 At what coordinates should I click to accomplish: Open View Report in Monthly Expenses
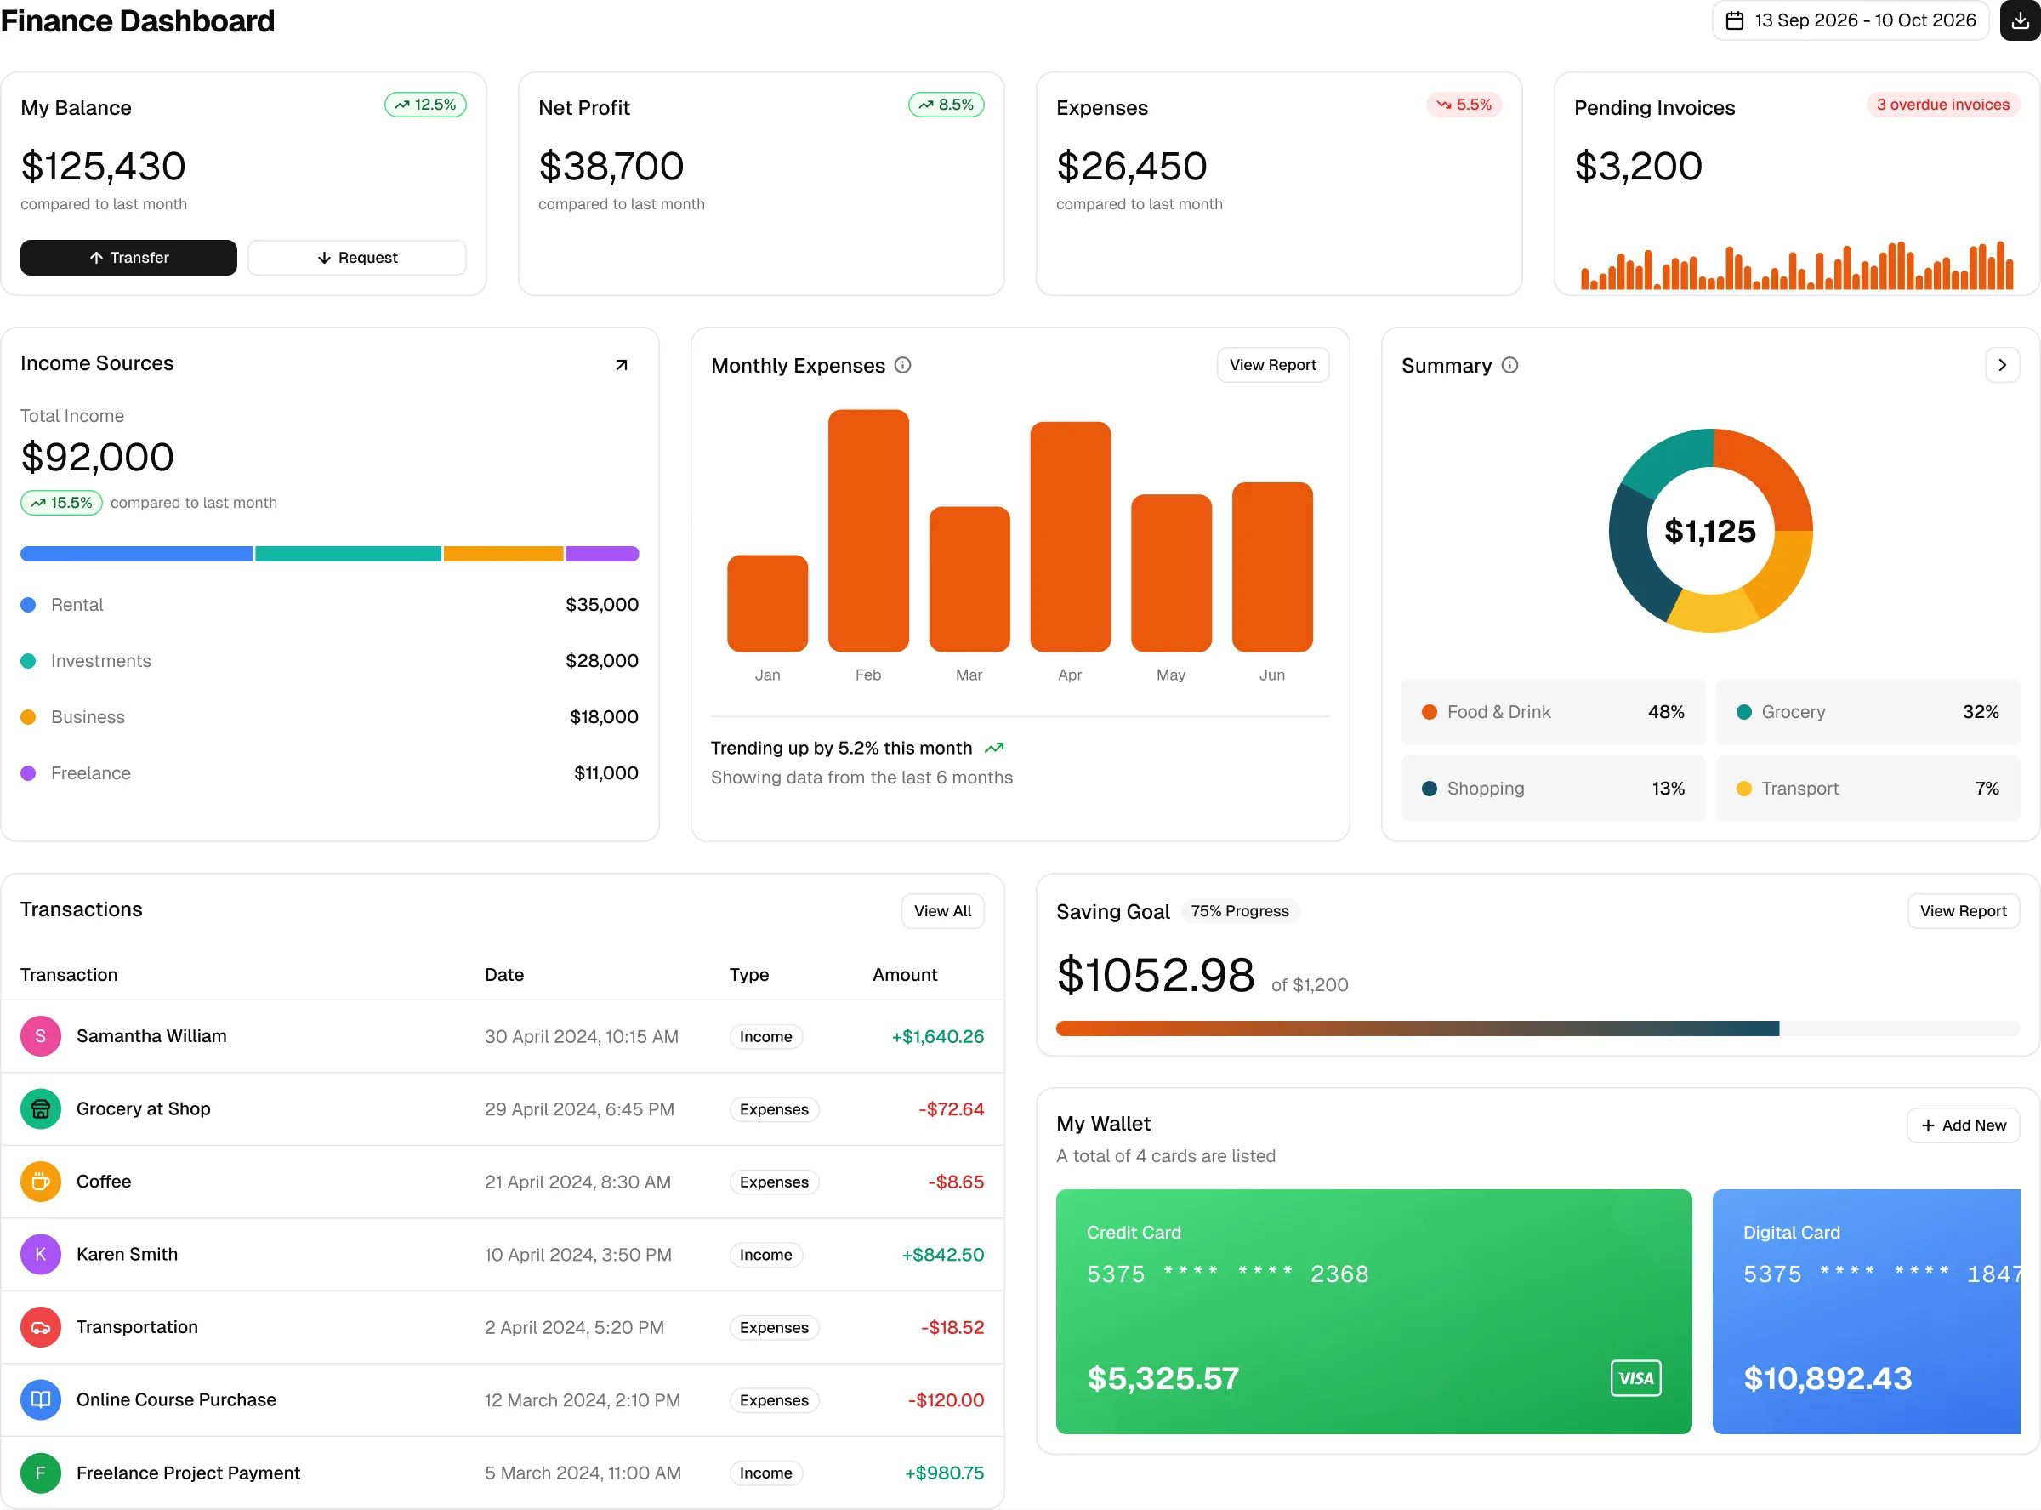pyautogui.click(x=1273, y=365)
